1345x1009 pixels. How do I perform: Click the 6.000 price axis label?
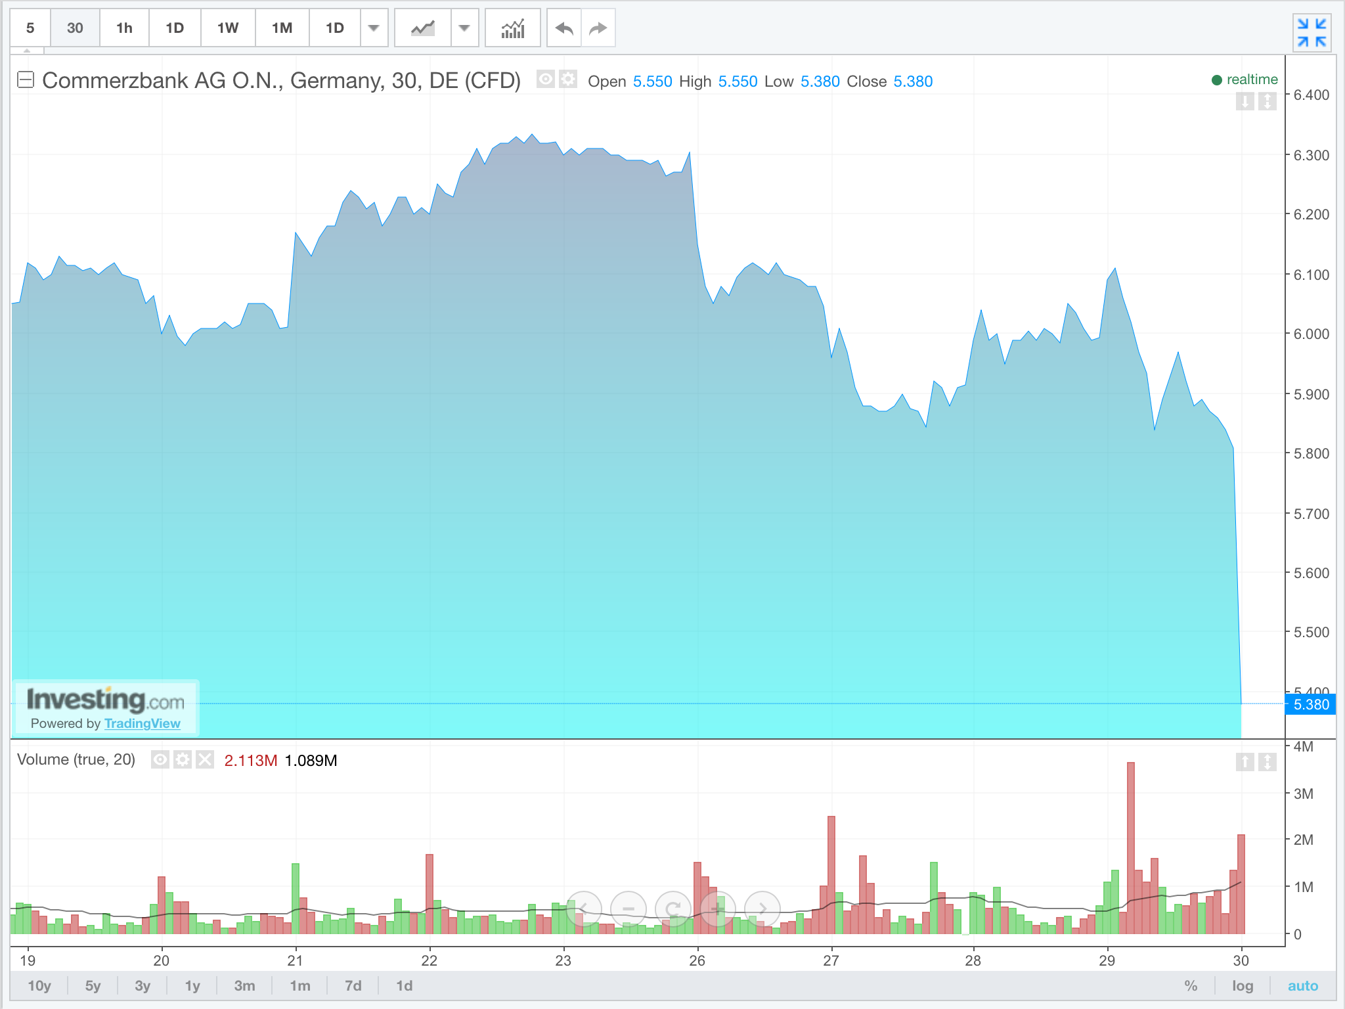click(x=1311, y=334)
